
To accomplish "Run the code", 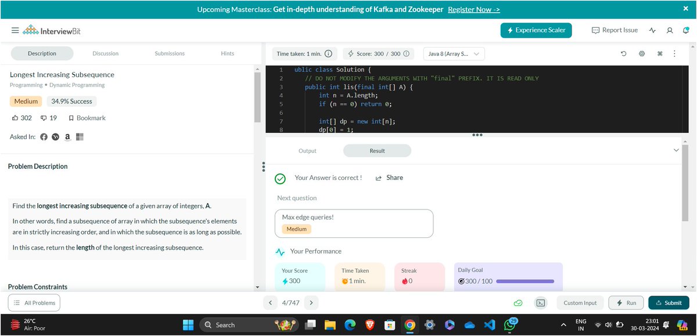I will tap(626, 302).
